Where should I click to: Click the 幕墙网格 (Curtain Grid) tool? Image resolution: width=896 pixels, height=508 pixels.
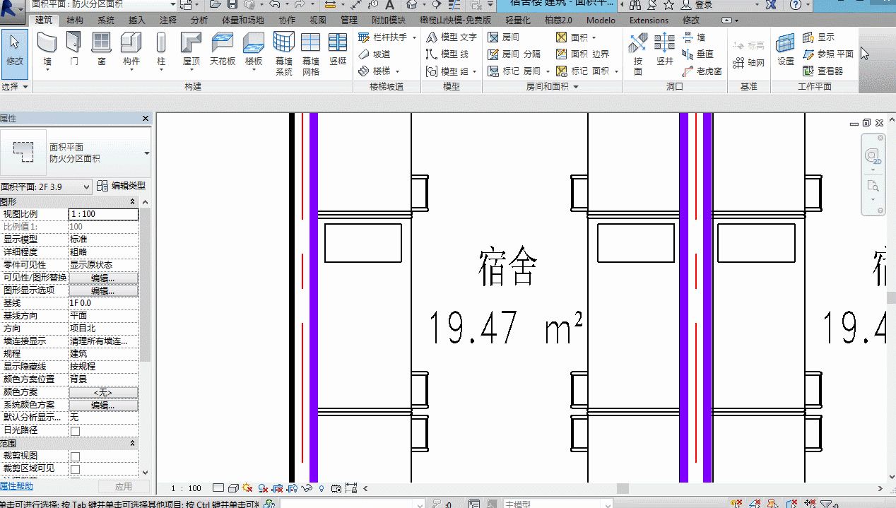[x=311, y=54]
